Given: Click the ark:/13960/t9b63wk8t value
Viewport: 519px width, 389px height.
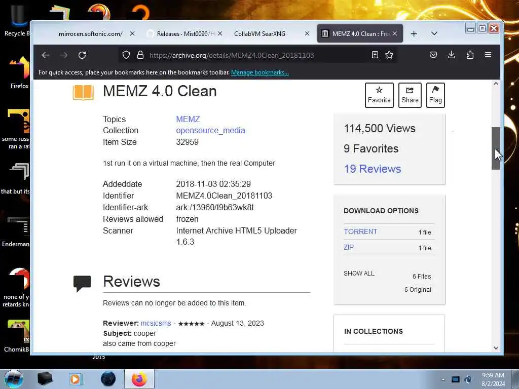Looking at the screenshot, I should [x=215, y=207].
